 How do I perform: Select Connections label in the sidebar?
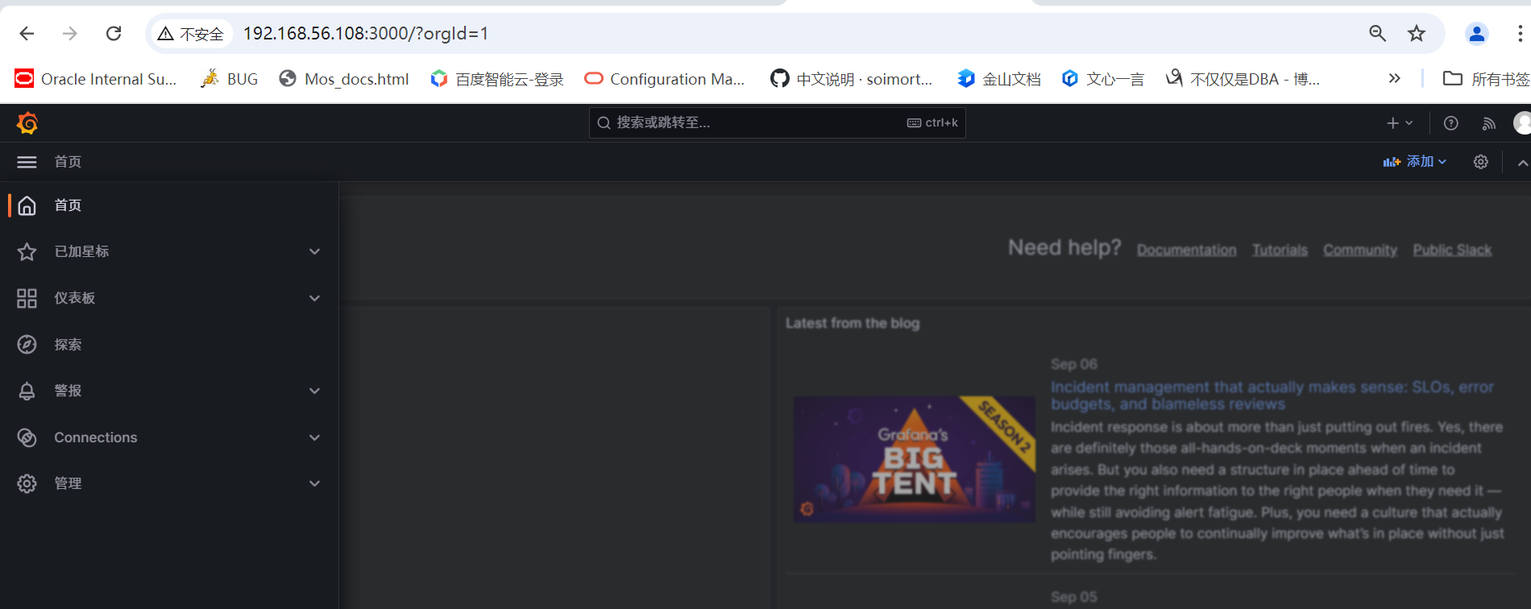95,437
